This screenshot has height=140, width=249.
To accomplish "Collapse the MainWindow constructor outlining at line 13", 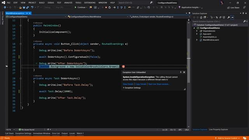I will pos(21,26).
